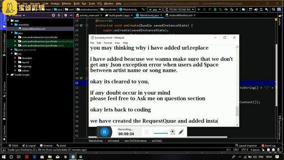Open Chrome from the taskbar
This screenshot has height=160, width=284.
[x=65, y=157]
